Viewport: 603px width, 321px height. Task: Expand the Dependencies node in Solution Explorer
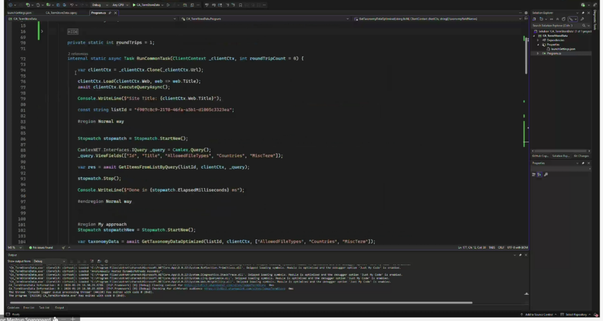(538, 40)
